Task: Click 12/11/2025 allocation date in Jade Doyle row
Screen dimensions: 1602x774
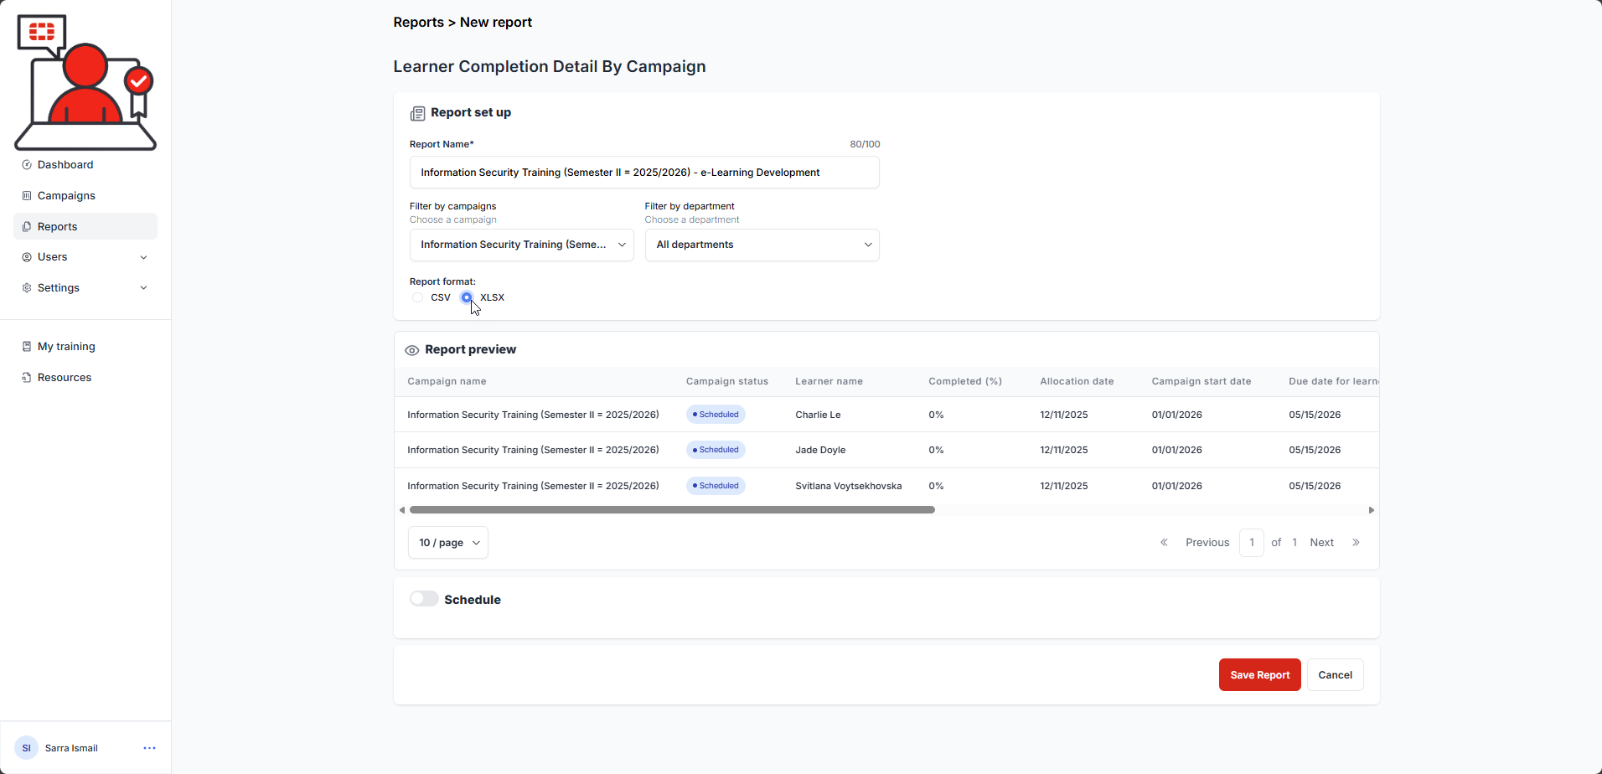Action: 1064,450
